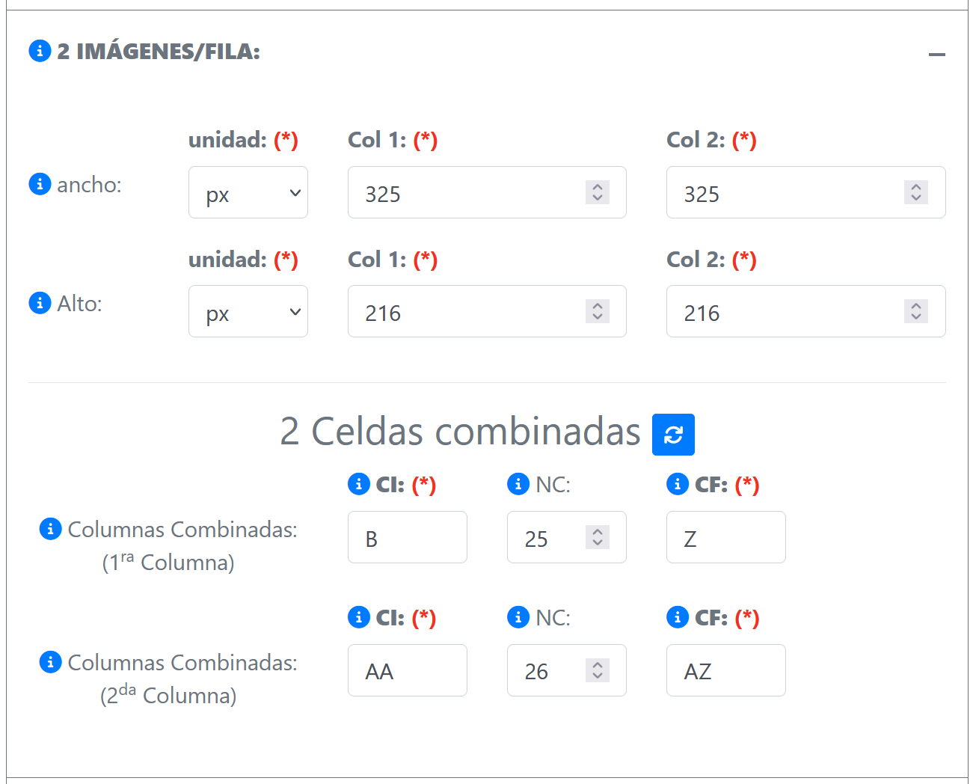Click the NC stepper showing 26
The height and width of the screenshot is (784, 976).
[597, 670]
